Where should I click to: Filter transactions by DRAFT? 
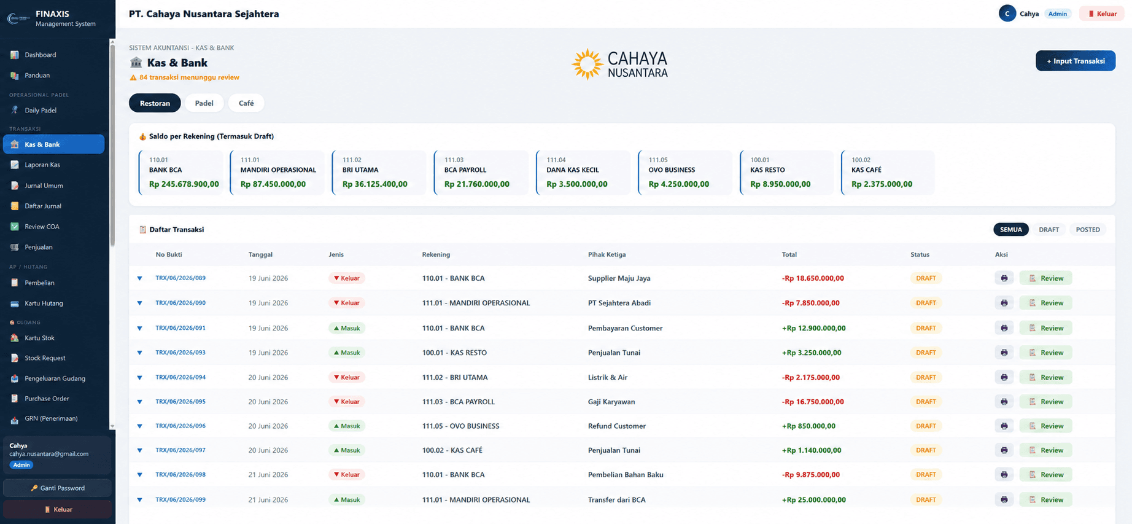(x=1049, y=230)
